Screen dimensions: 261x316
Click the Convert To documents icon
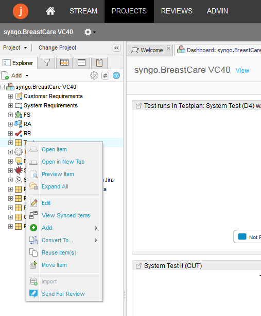pyautogui.click(x=33, y=240)
